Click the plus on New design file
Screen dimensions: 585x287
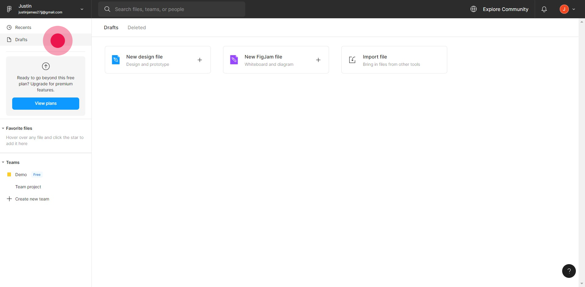[200, 60]
